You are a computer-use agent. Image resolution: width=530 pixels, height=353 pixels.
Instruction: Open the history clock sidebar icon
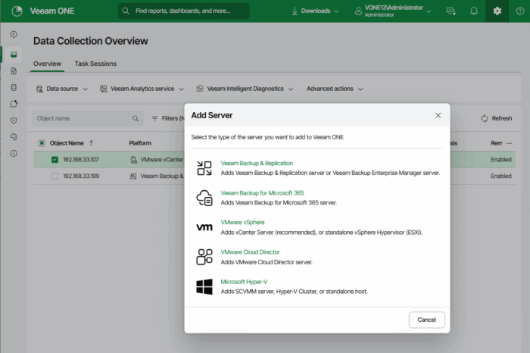coord(14,137)
